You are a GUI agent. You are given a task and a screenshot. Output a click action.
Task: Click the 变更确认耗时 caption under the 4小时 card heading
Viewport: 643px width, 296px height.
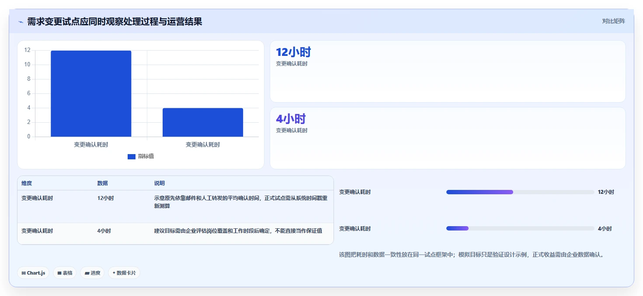tap(292, 131)
